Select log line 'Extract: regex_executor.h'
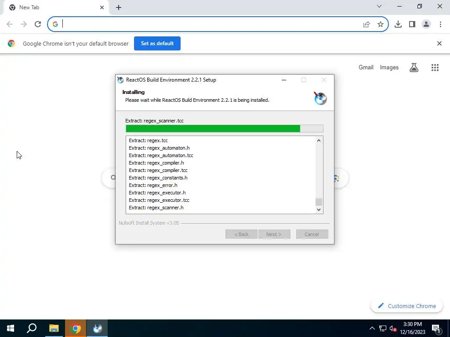Image resolution: width=450 pixels, height=337 pixels. [x=157, y=193]
